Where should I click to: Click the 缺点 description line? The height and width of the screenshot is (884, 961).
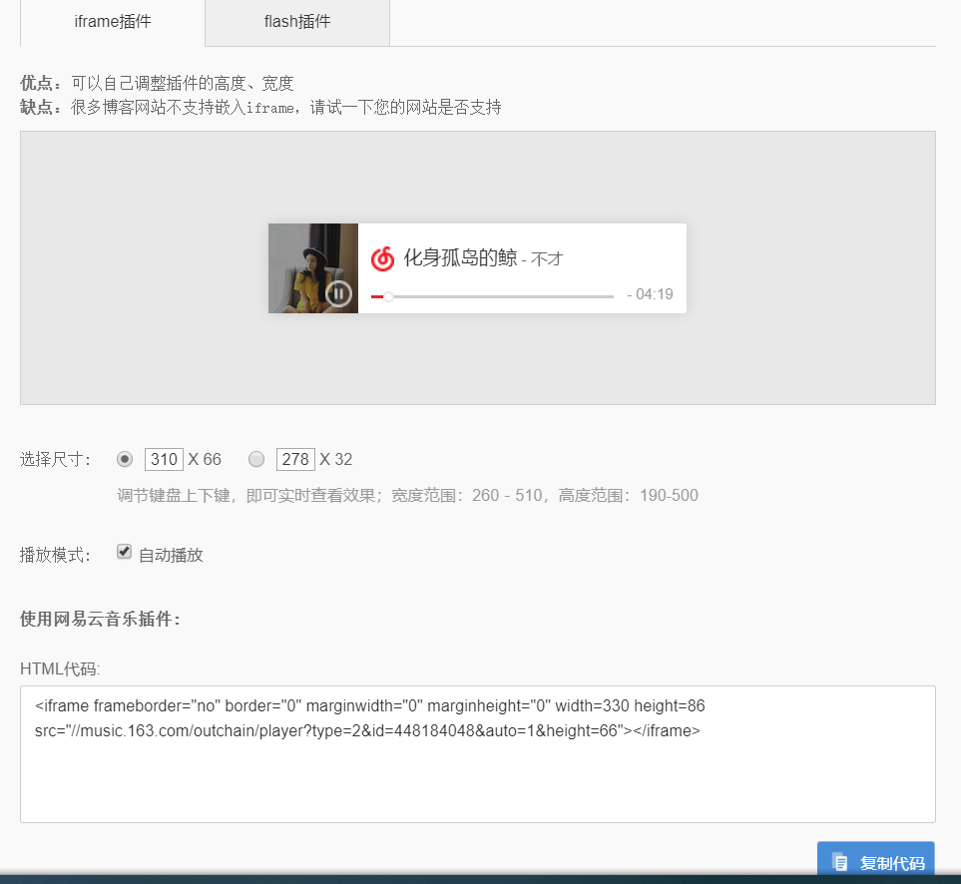pyautogui.click(x=261, y=107)
